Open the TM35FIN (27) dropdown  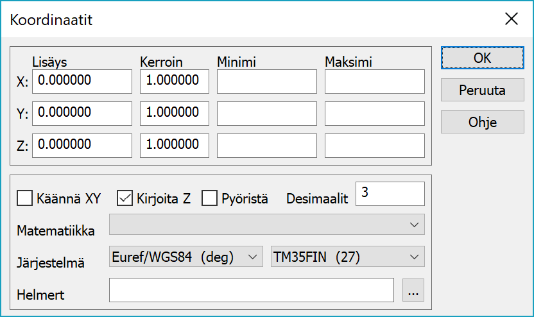347,257
